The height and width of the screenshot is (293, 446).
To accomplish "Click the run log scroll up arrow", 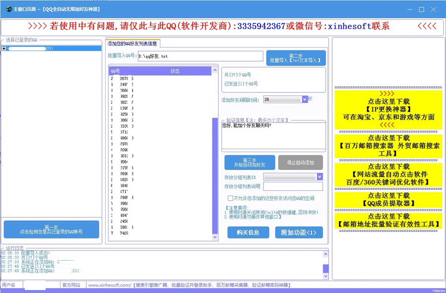I will pos(326,254).
